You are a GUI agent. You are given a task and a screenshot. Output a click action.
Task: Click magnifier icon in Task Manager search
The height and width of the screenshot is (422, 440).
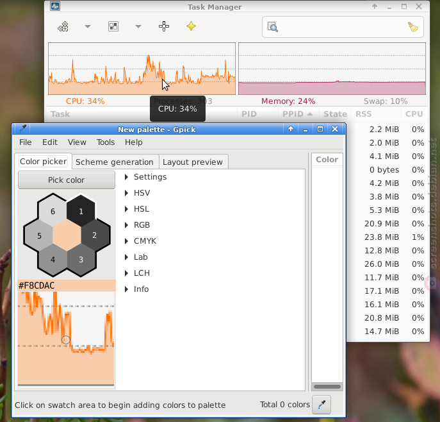pyautogui.click(x=272, y=27)
